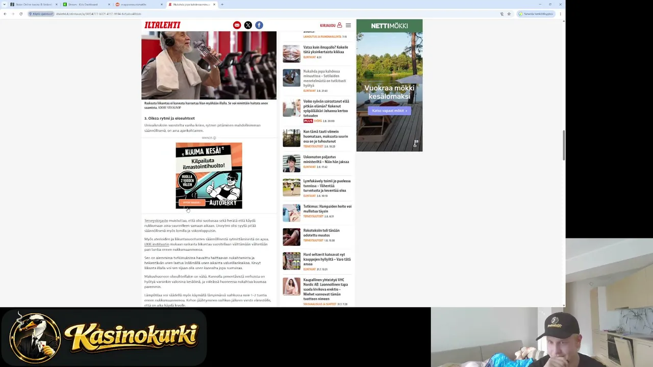
Task: Click the blocked-feature icon left of bookmark star
Action: [501, 14]
